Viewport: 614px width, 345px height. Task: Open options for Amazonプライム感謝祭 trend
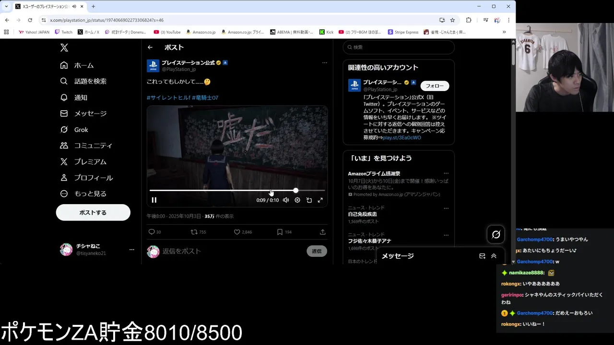446,173
